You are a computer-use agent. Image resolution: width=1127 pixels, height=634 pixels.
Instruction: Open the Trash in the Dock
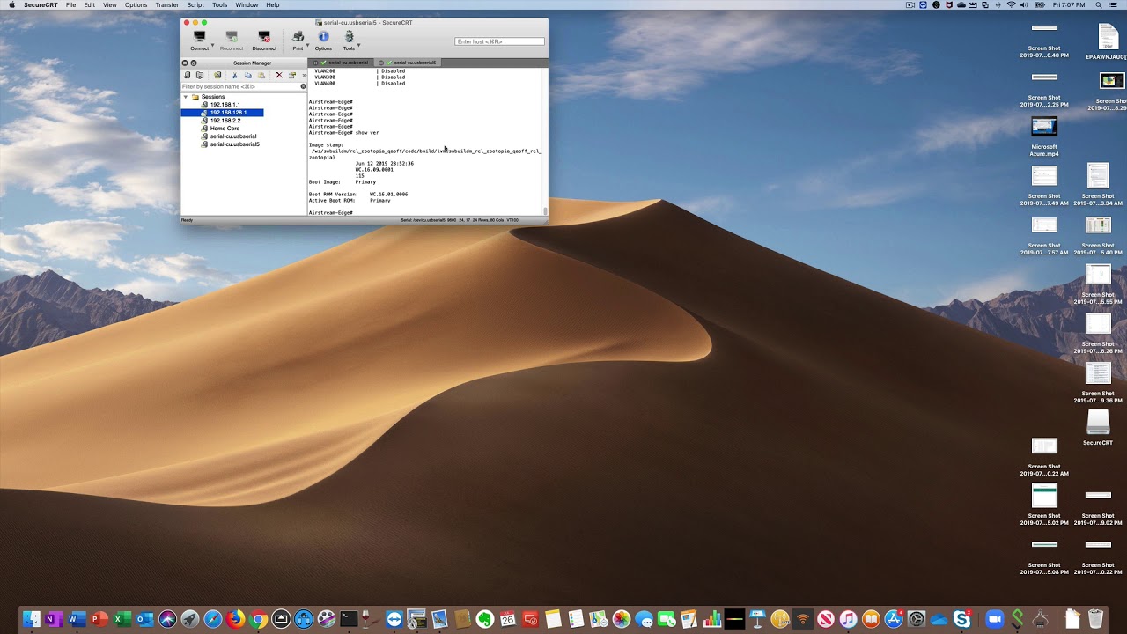click(1095, 619)
